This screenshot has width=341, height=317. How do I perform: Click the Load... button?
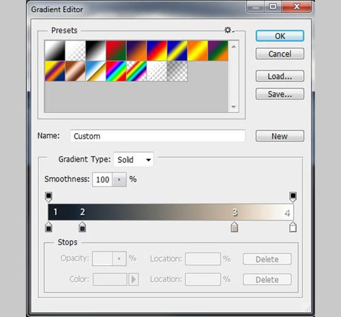[280, 76]
